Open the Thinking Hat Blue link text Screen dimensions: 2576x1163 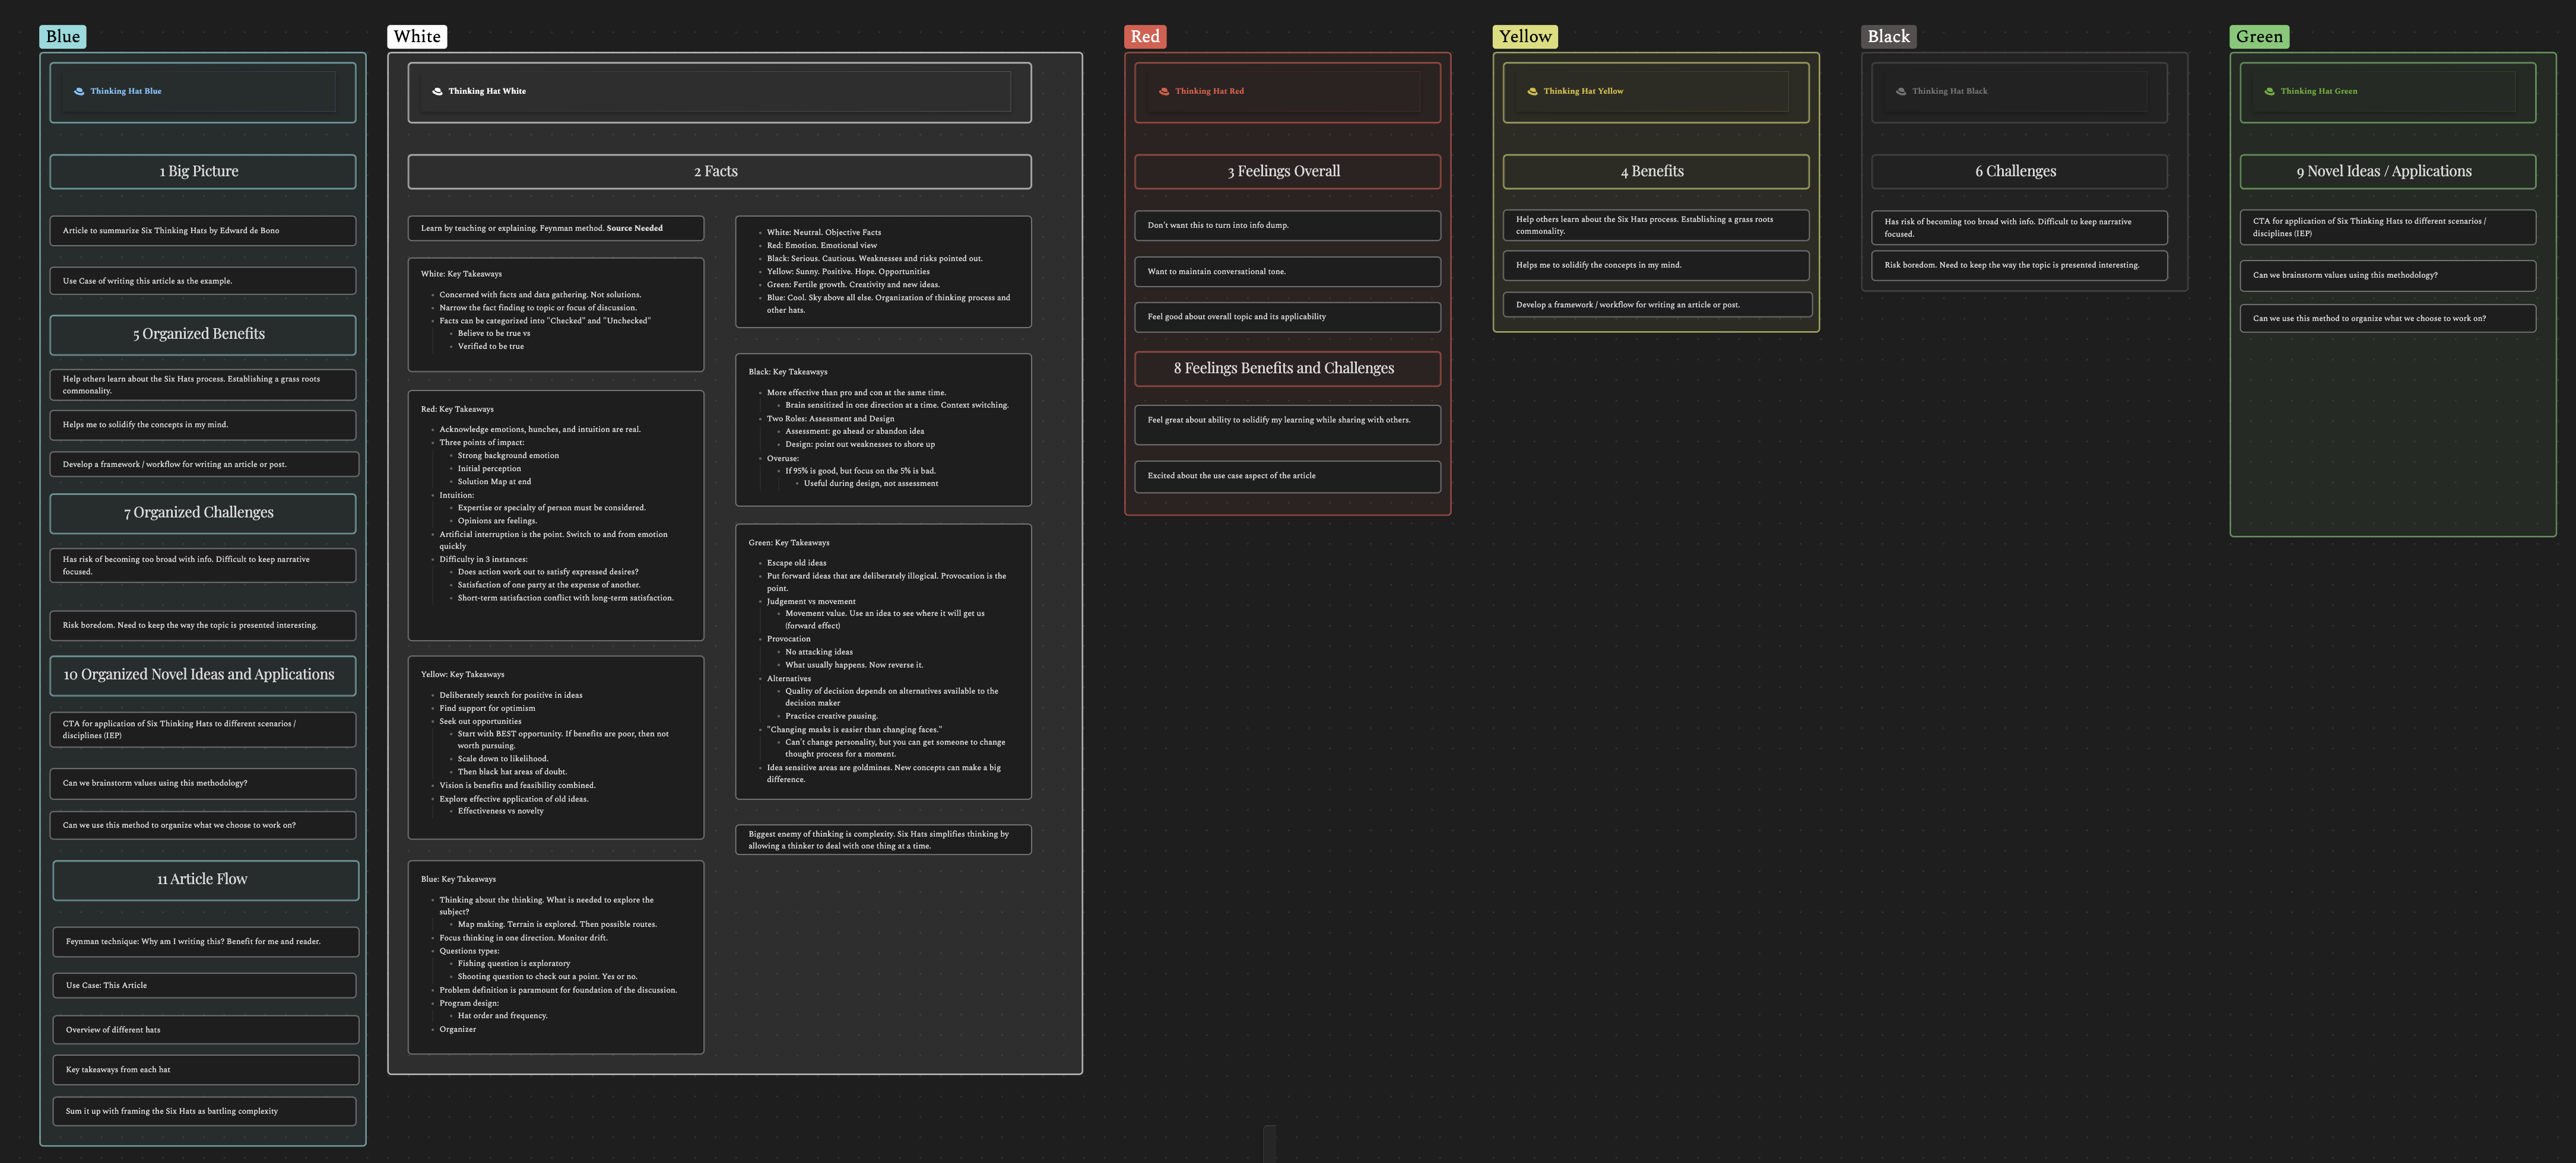click(126, 91)
